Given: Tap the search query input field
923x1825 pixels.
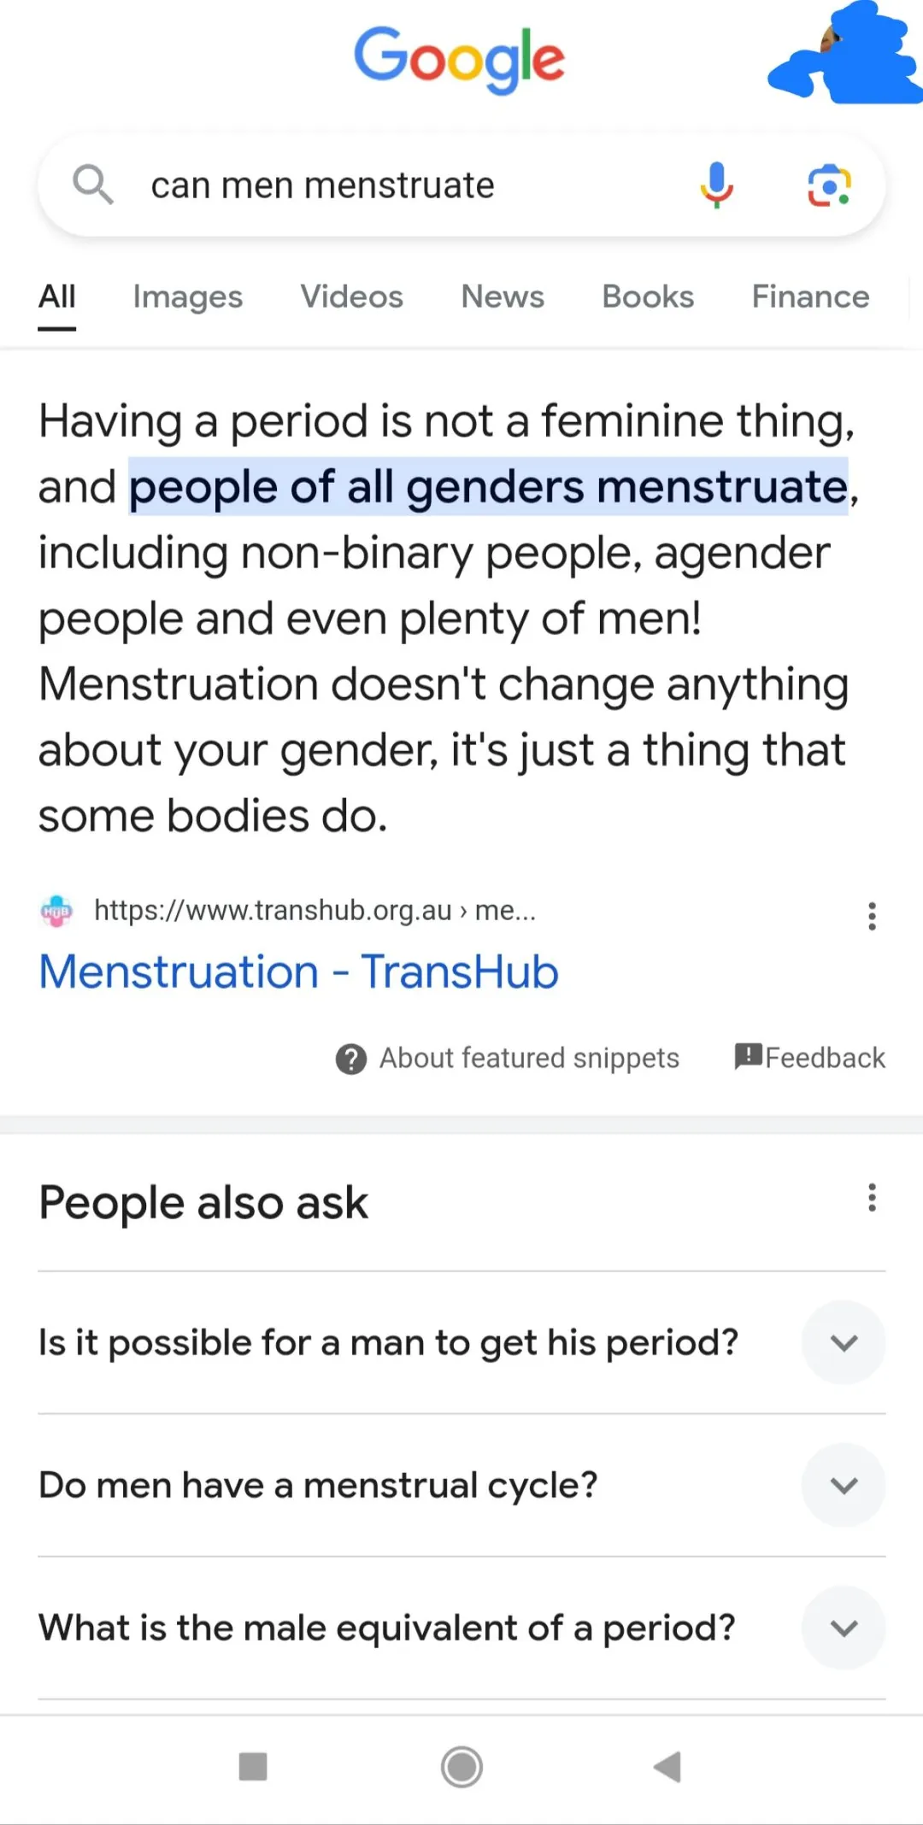Looking at the screenshot, I should click(385, 185).
